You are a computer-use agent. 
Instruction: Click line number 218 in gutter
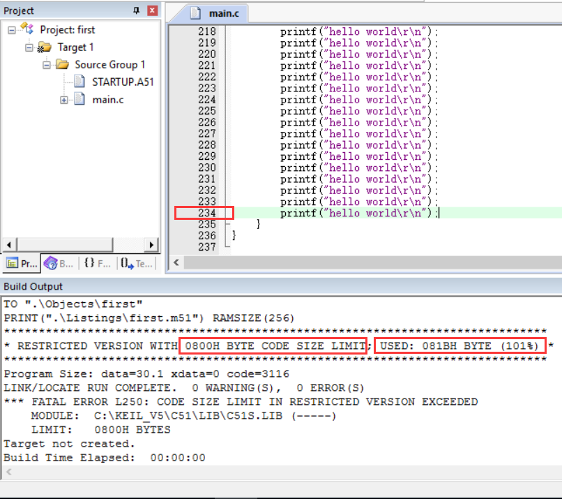point(207,31)
